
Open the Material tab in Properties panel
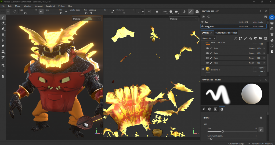click(x=222, y=109)
